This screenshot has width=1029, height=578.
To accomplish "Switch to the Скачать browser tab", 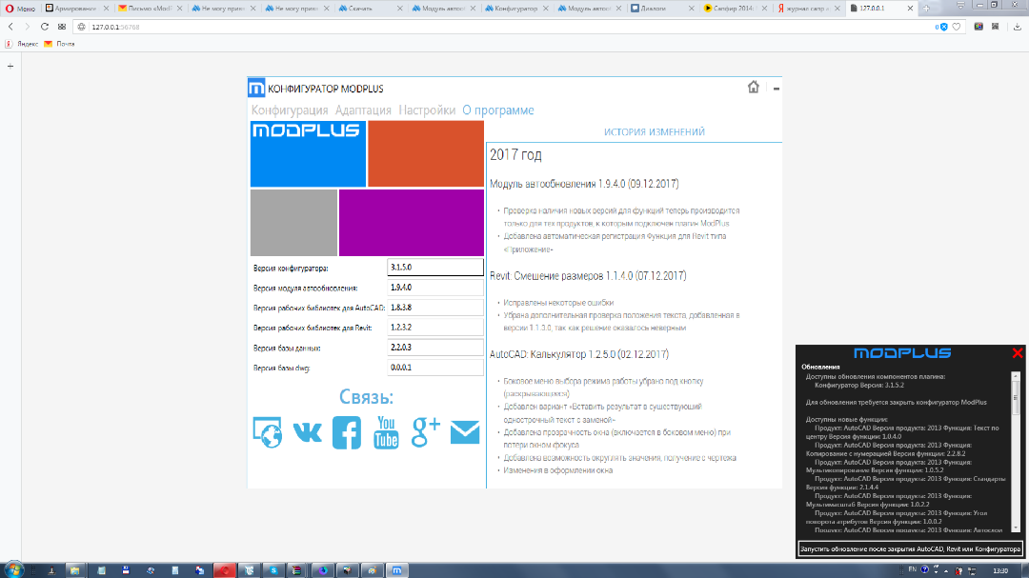I will coord(371,9).
